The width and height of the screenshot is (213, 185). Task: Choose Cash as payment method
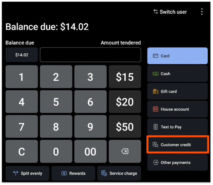pyautogui.click(x=177, y=74)
